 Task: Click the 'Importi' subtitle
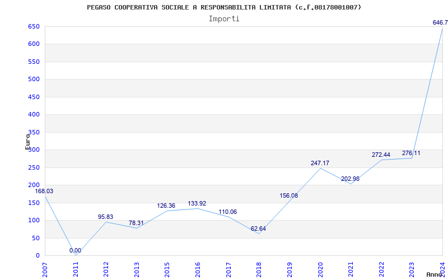pos(224,19)
